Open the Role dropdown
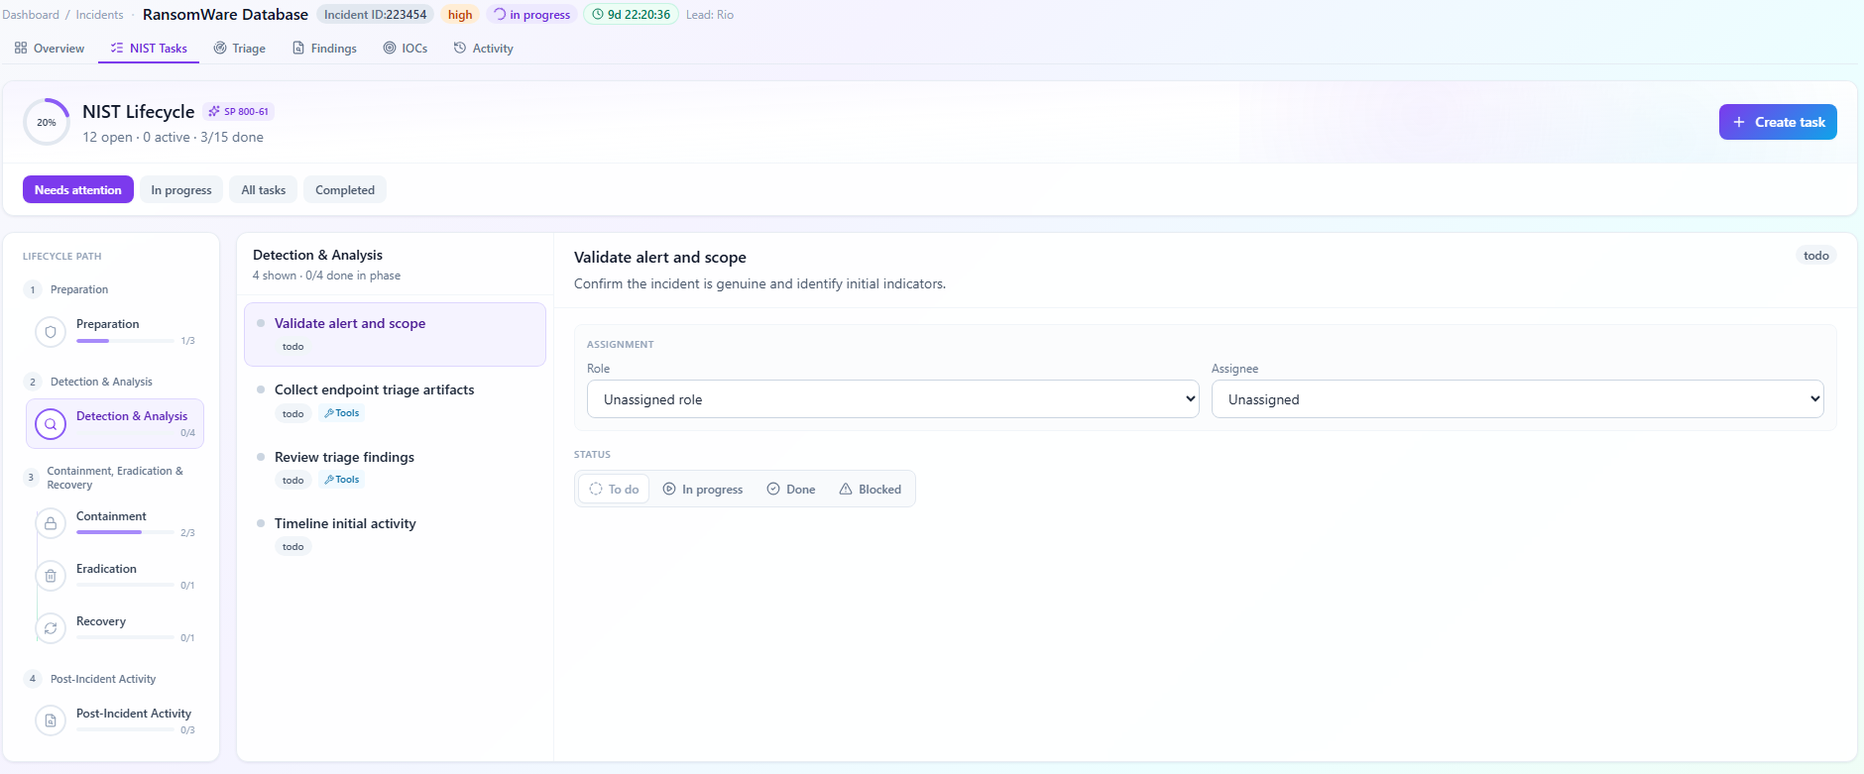This screenshot has width=1864, height=774. tap(893, 399)
